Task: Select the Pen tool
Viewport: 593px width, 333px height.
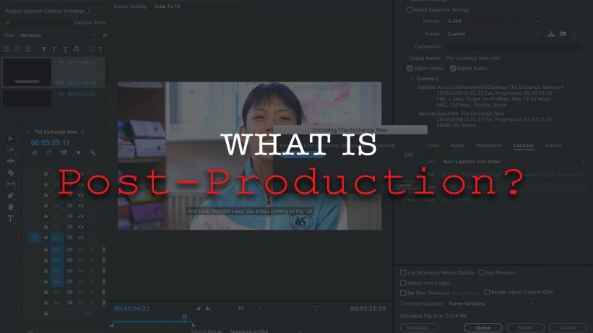Action: [x=11, y=196]
